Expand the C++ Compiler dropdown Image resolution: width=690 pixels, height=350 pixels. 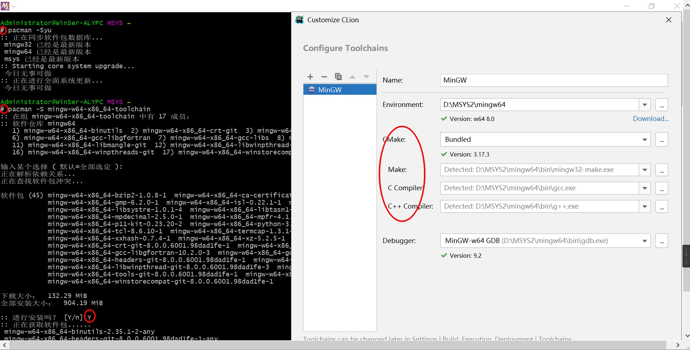pyautogui.click(x=645, y=206)
